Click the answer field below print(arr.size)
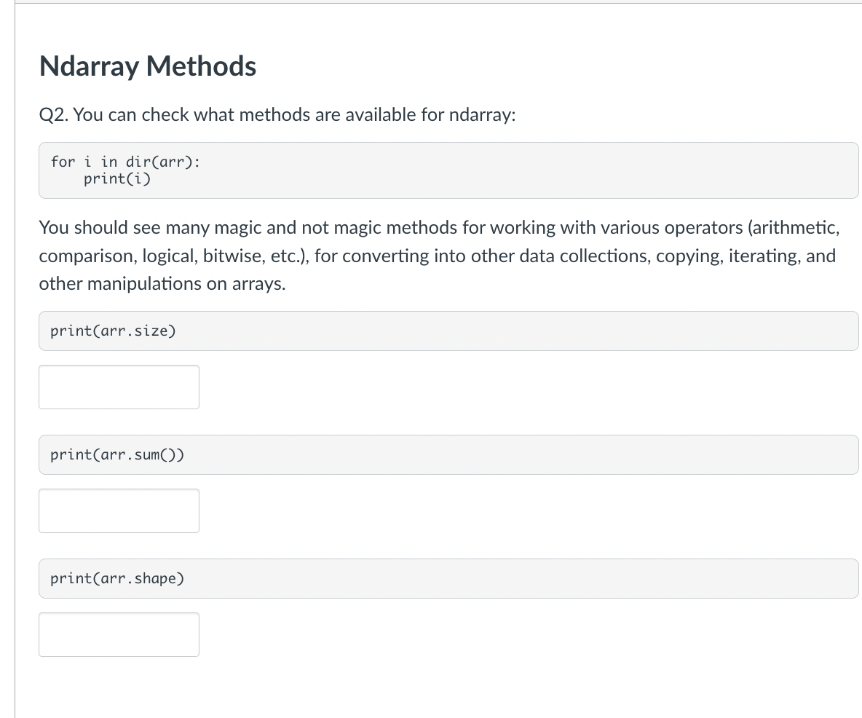 pyautogui.click(x=119, y=387)
